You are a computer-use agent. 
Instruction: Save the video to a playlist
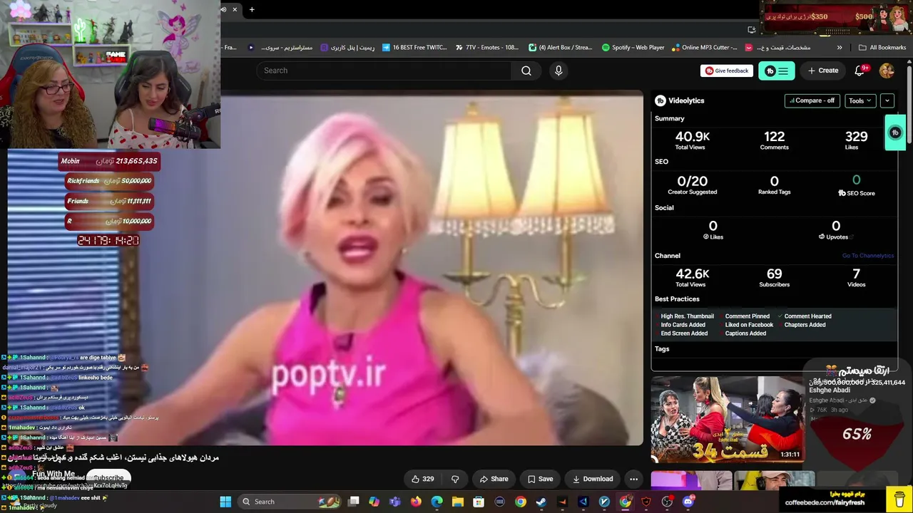pos(540,479)
